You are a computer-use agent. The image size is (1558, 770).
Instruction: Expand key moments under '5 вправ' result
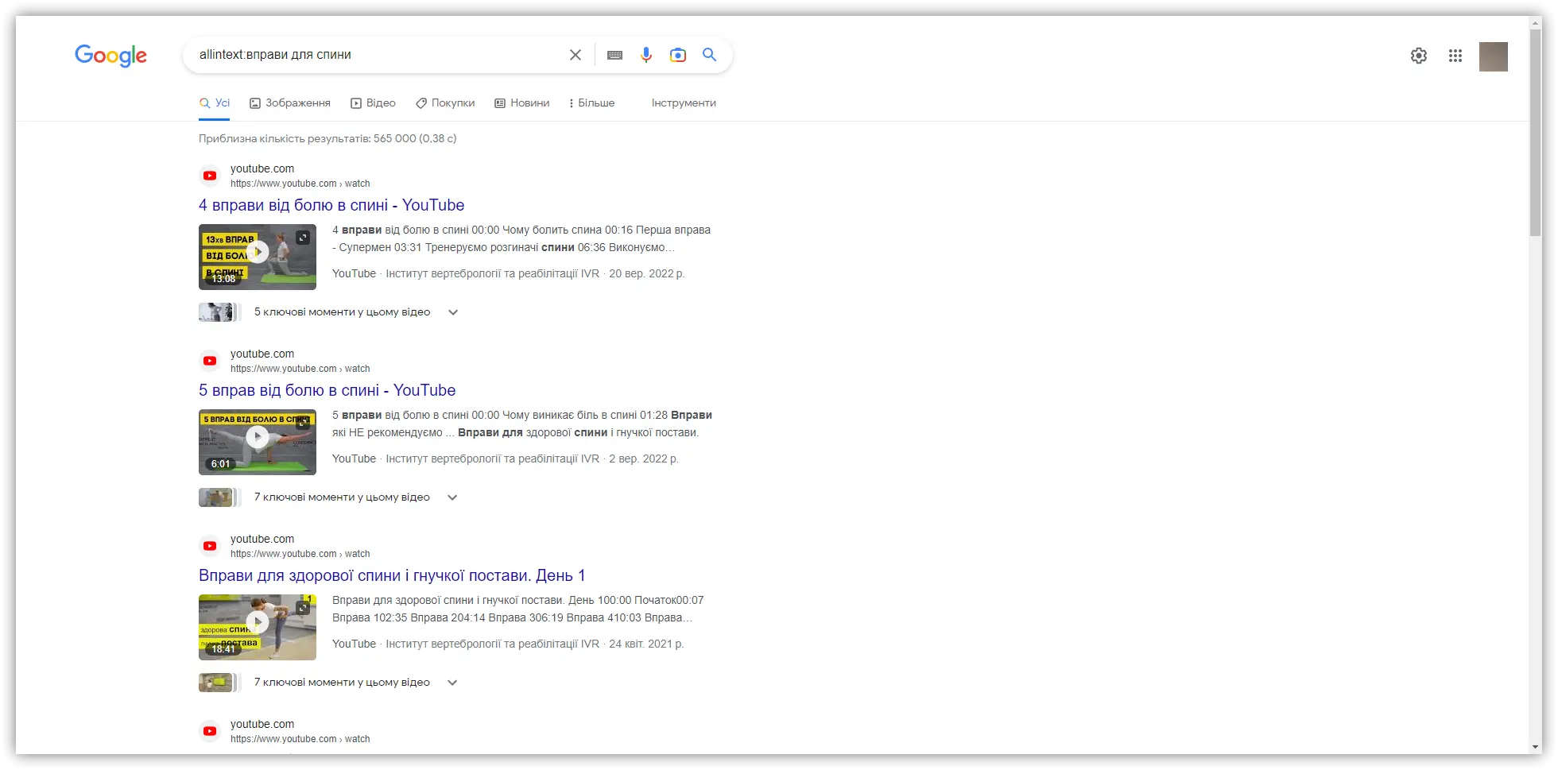[452, 497]
